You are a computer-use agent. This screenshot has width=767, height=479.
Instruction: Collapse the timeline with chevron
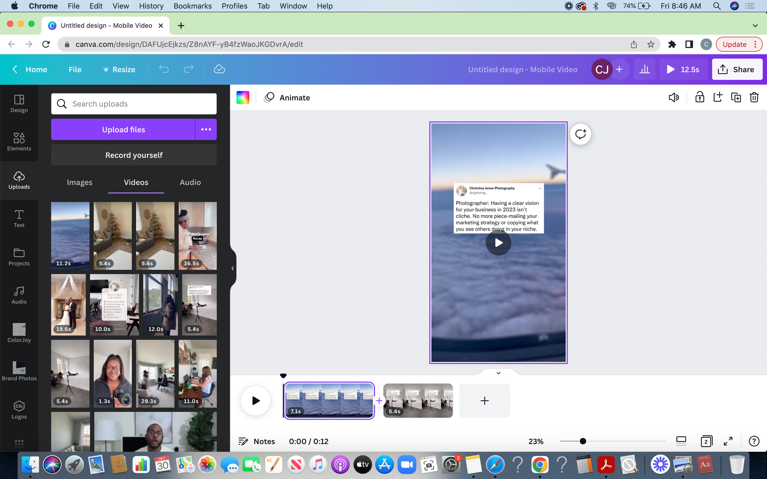click(498, 373)
